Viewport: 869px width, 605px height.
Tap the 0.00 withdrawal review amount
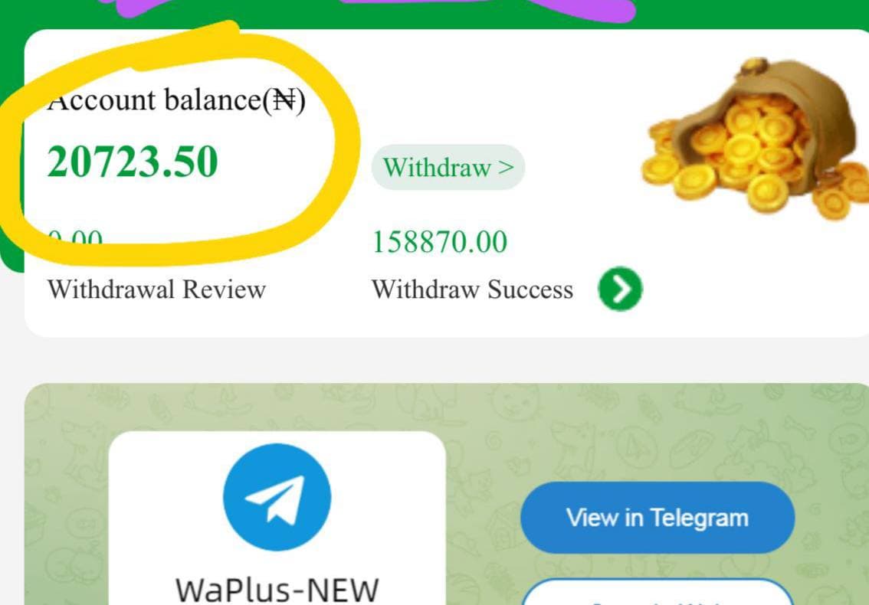(75, 240)
